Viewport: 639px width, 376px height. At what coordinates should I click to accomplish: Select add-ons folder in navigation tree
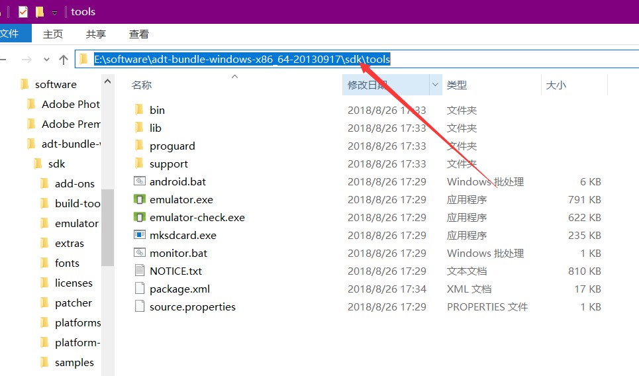point(75,184)
